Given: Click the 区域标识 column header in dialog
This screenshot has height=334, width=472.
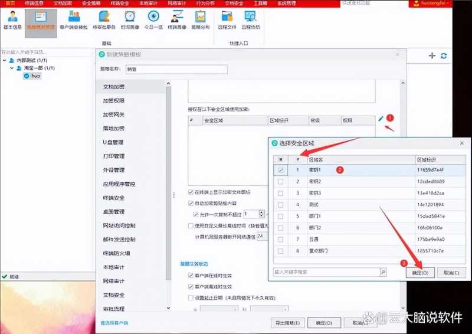Looking at the screenshot, I should point(440,159).
